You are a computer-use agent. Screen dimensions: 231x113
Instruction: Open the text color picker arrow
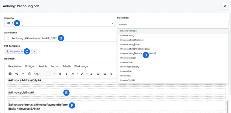[x=78, y=74]
